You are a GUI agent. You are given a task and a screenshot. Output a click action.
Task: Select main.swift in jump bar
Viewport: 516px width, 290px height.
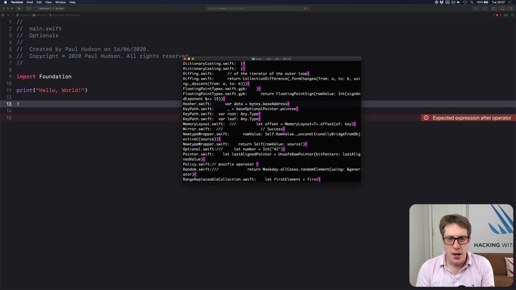tap(56, 15)
